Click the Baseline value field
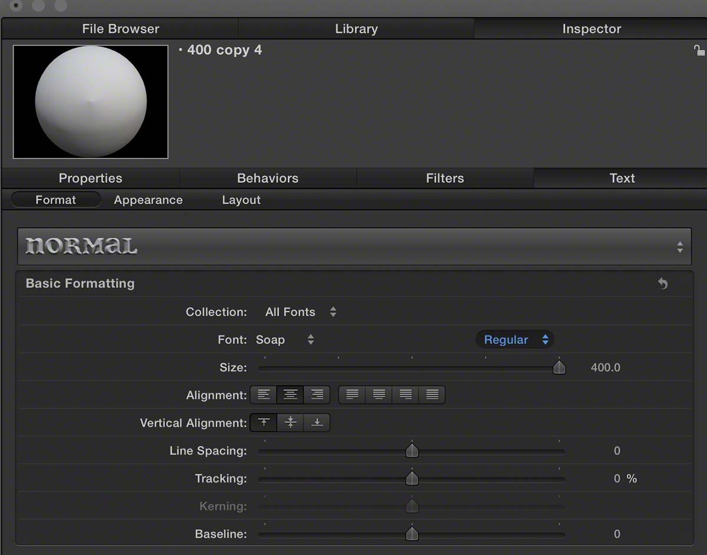 [617, 534]
